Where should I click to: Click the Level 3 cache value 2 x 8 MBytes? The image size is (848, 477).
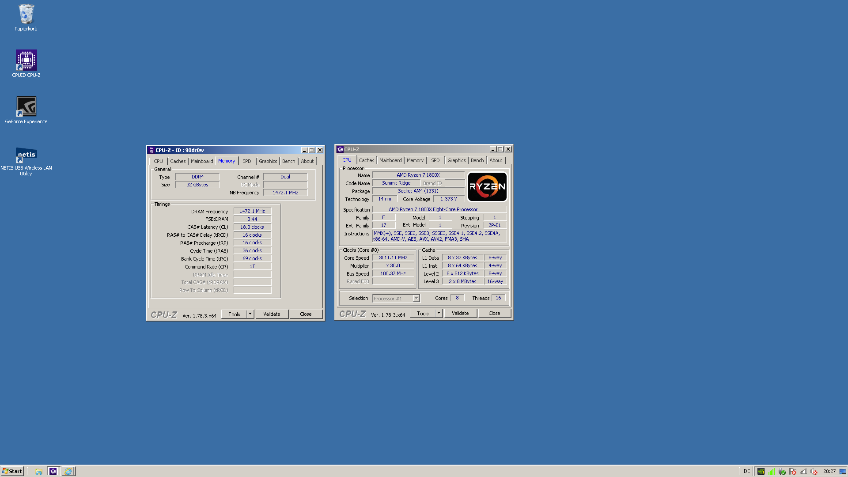(x=462, y=281)
